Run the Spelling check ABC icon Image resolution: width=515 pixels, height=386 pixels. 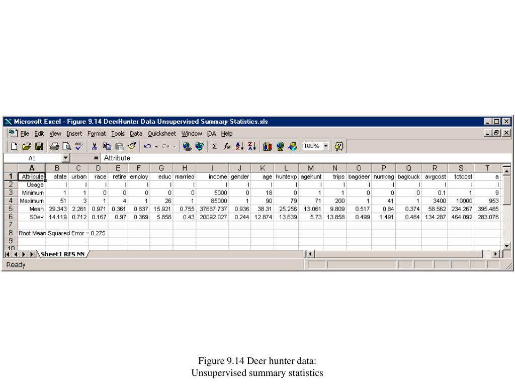[x=79, y=146]
